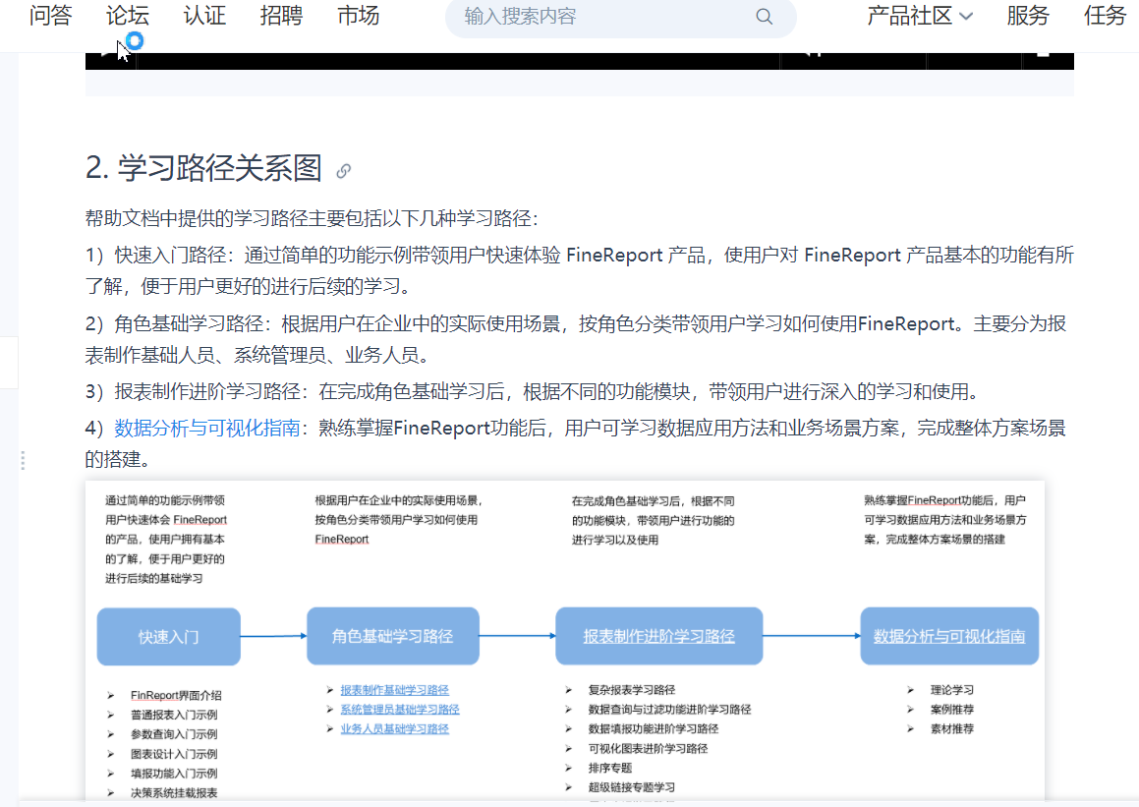The height and width of the screenshot is (807, 1139).
Task: Click text 普通报表入门示例
Action: pos(174,715)
